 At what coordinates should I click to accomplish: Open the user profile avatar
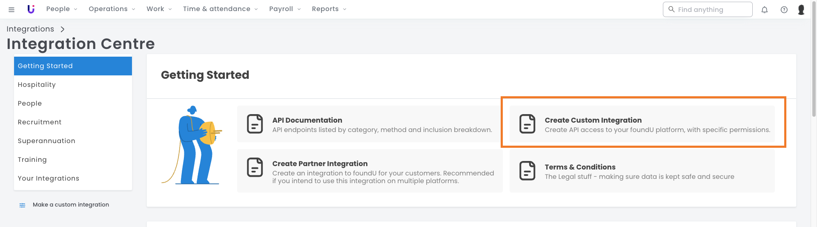pyautogui.click(x=801, y=9)
